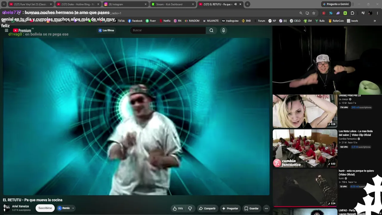Open BNB bookmark
382x215 pixels.
(x=246, y=21)
